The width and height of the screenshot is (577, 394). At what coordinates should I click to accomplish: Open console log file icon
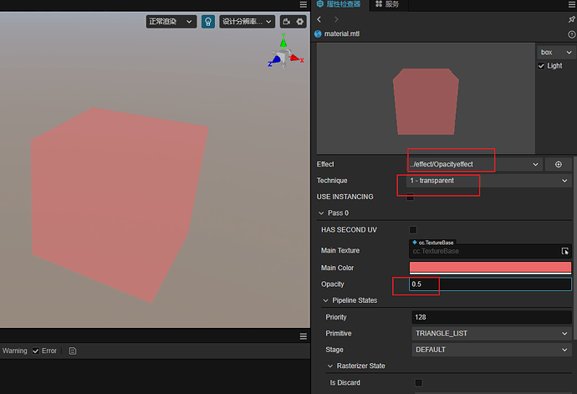[73, 351]
